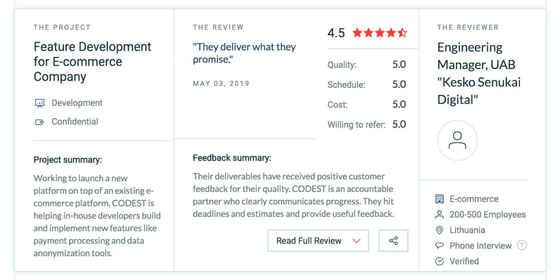
Task: Click the Development presentation board icon
Action: coord(40,103)
